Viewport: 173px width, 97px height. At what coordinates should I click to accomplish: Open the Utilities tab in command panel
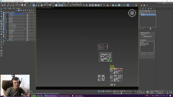[x=154, y=8]
